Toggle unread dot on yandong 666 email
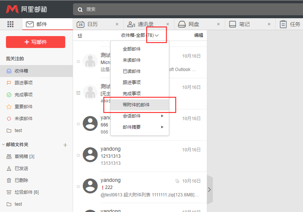 coord(78,124)
